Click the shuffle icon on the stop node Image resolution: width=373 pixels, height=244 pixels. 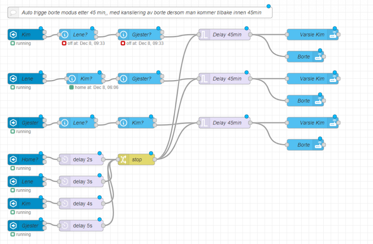123,160
